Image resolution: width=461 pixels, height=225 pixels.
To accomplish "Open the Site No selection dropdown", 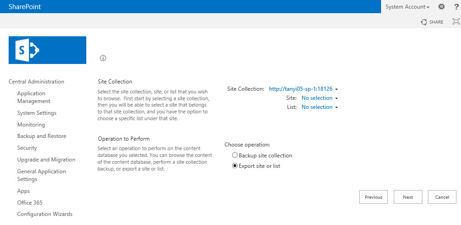I will [x=320, y=98].
